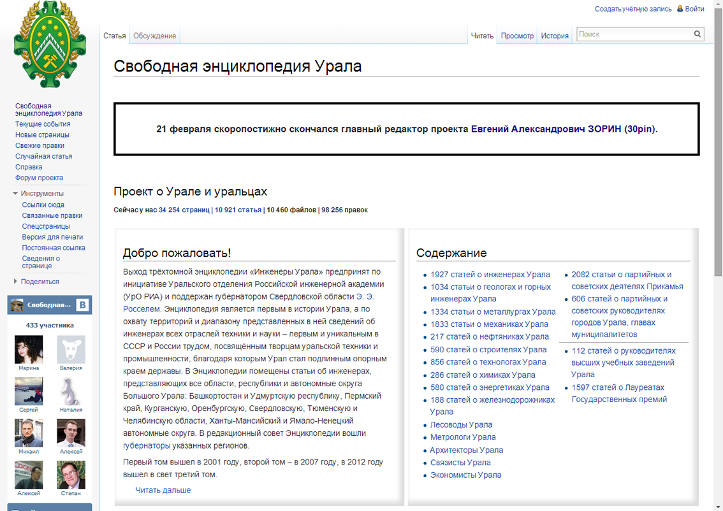
Task: Open Наталия's avatar in the VK widget
Action: coord(71,391)
